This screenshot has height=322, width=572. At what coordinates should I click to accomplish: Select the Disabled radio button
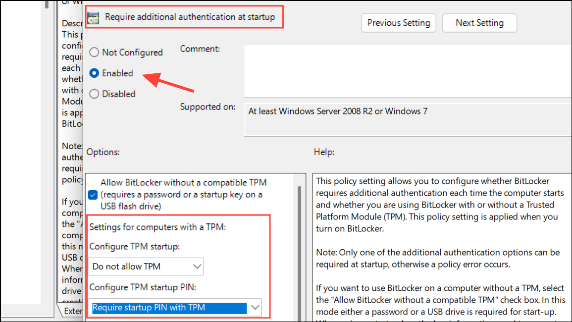[x=94, y=94]
